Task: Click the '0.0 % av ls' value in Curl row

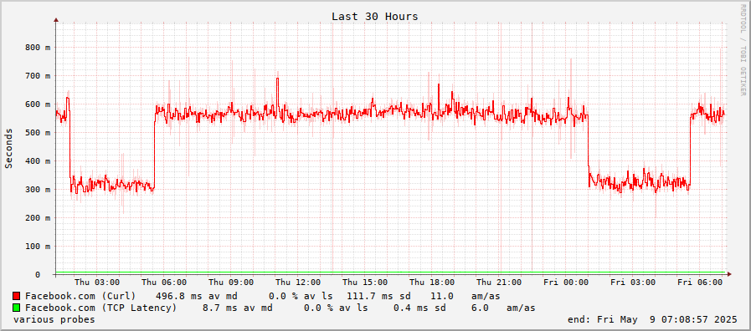Action: pyautogui.click(x=301, y=296)
